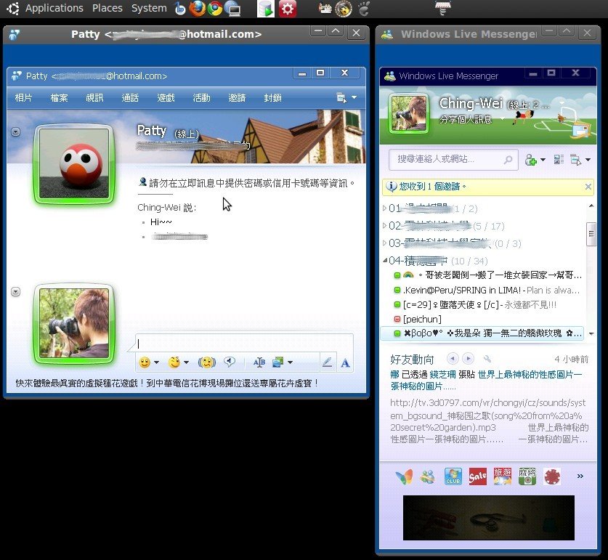Click the add contact icon in Messenger

pyautogui.click(x=530, y=160)
